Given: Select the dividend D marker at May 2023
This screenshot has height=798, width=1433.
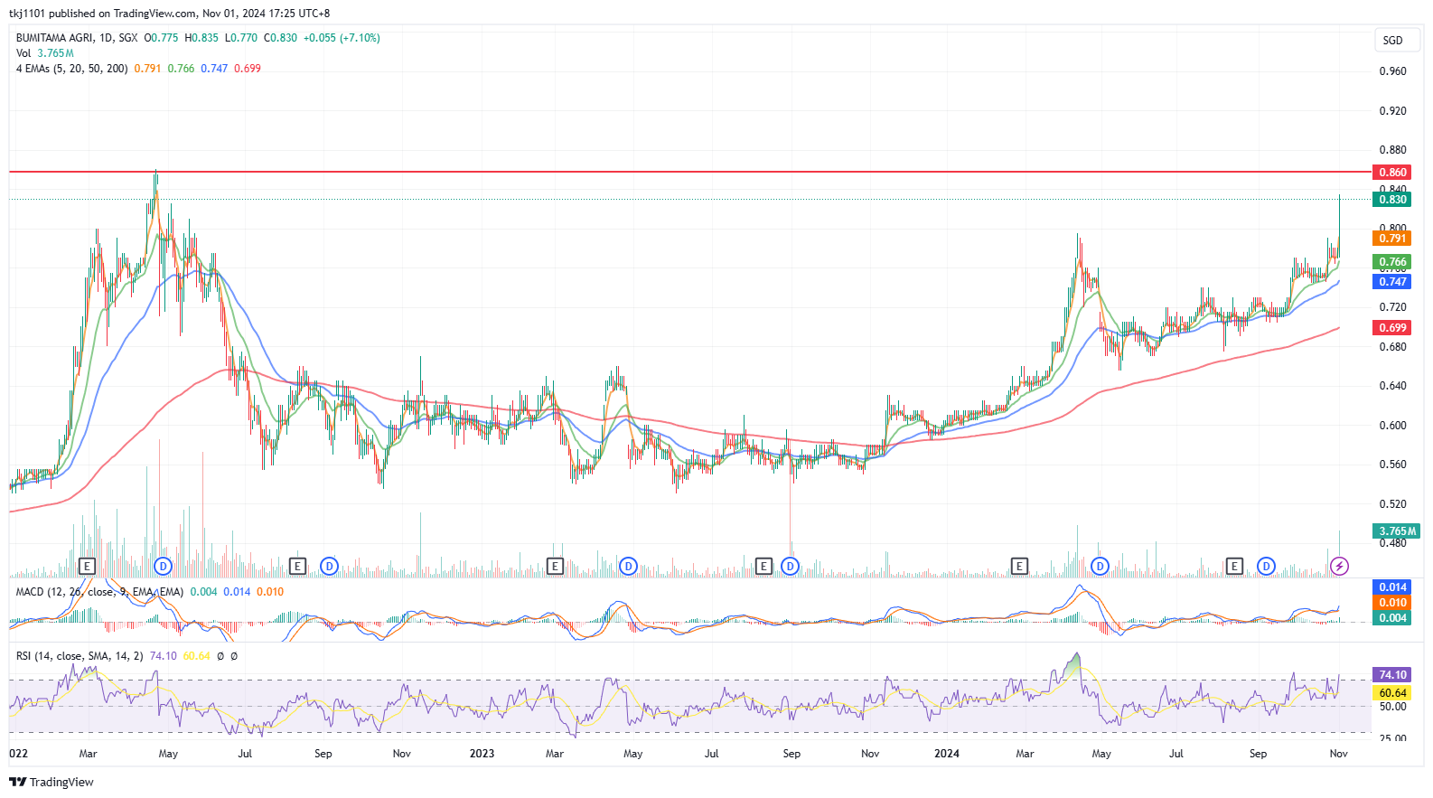Looking at the screenshot, I should pos(628,567).
